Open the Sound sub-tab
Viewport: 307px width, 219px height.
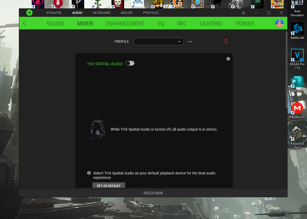coord(55,24)
